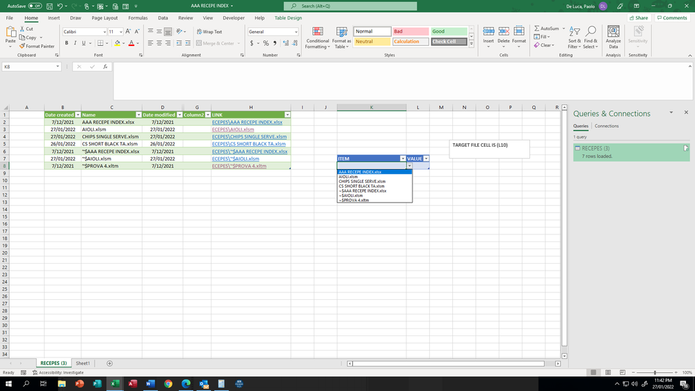Open LINK column filter dropdown

[x=287, y=115]
